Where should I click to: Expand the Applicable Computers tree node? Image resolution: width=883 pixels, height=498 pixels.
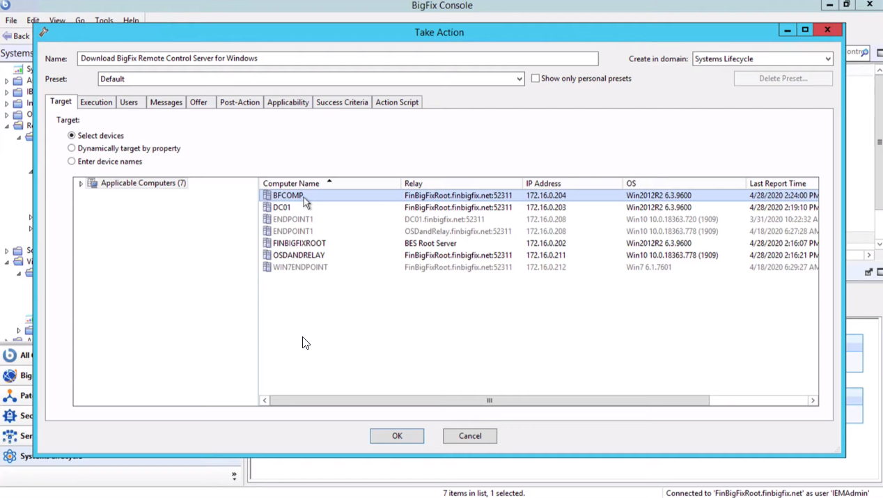80,182
